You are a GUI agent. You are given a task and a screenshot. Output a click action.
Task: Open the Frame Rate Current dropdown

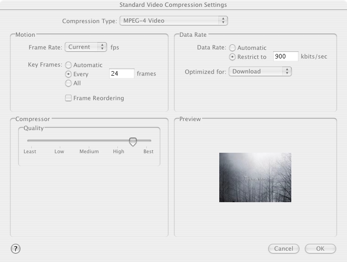(86, 47)
